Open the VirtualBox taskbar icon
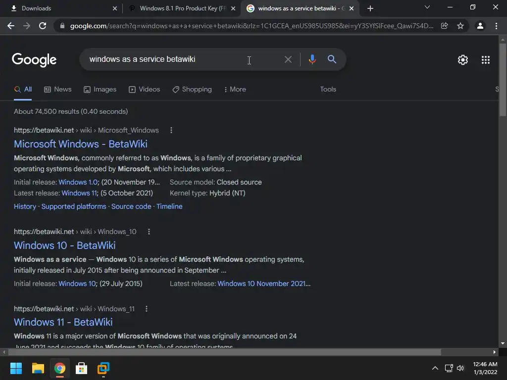 pos(103,368)
